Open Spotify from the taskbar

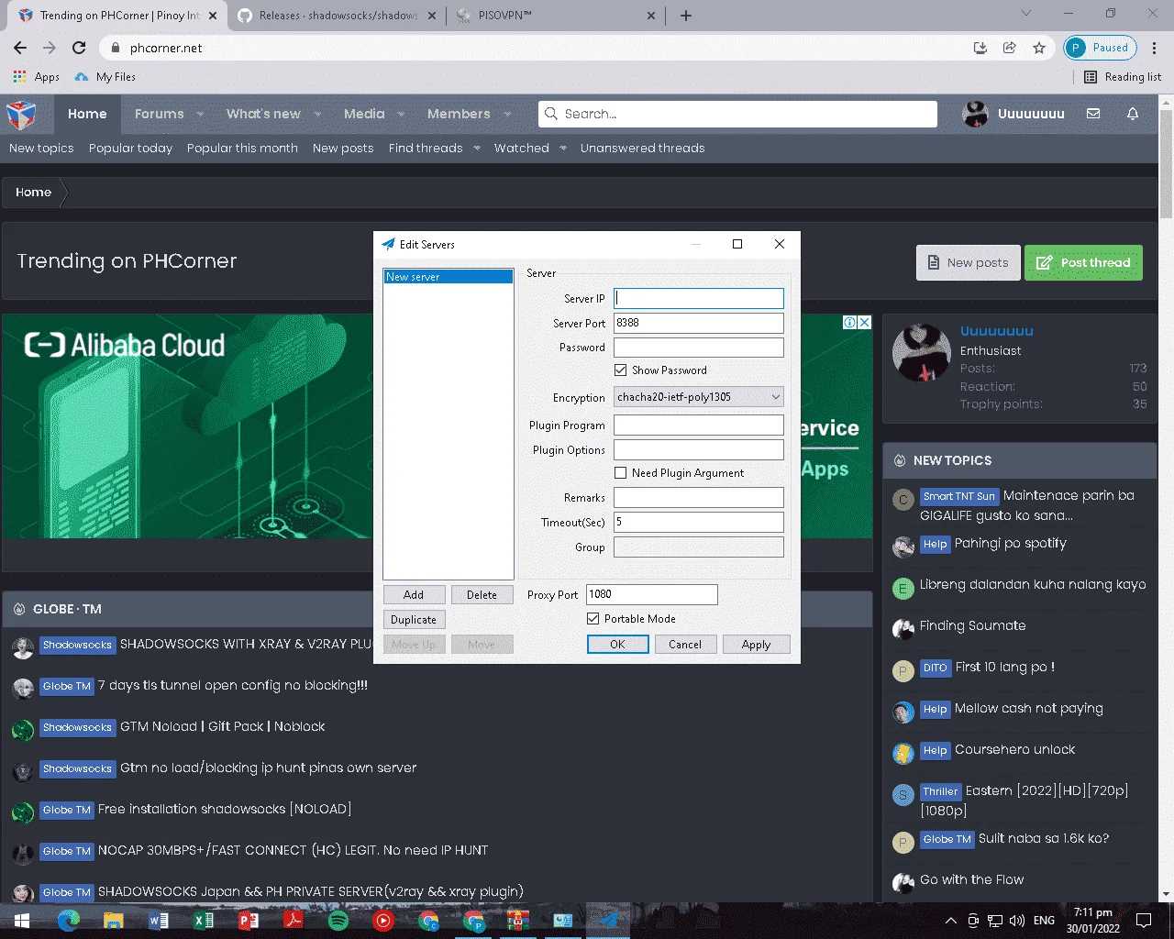coord(338,920)
